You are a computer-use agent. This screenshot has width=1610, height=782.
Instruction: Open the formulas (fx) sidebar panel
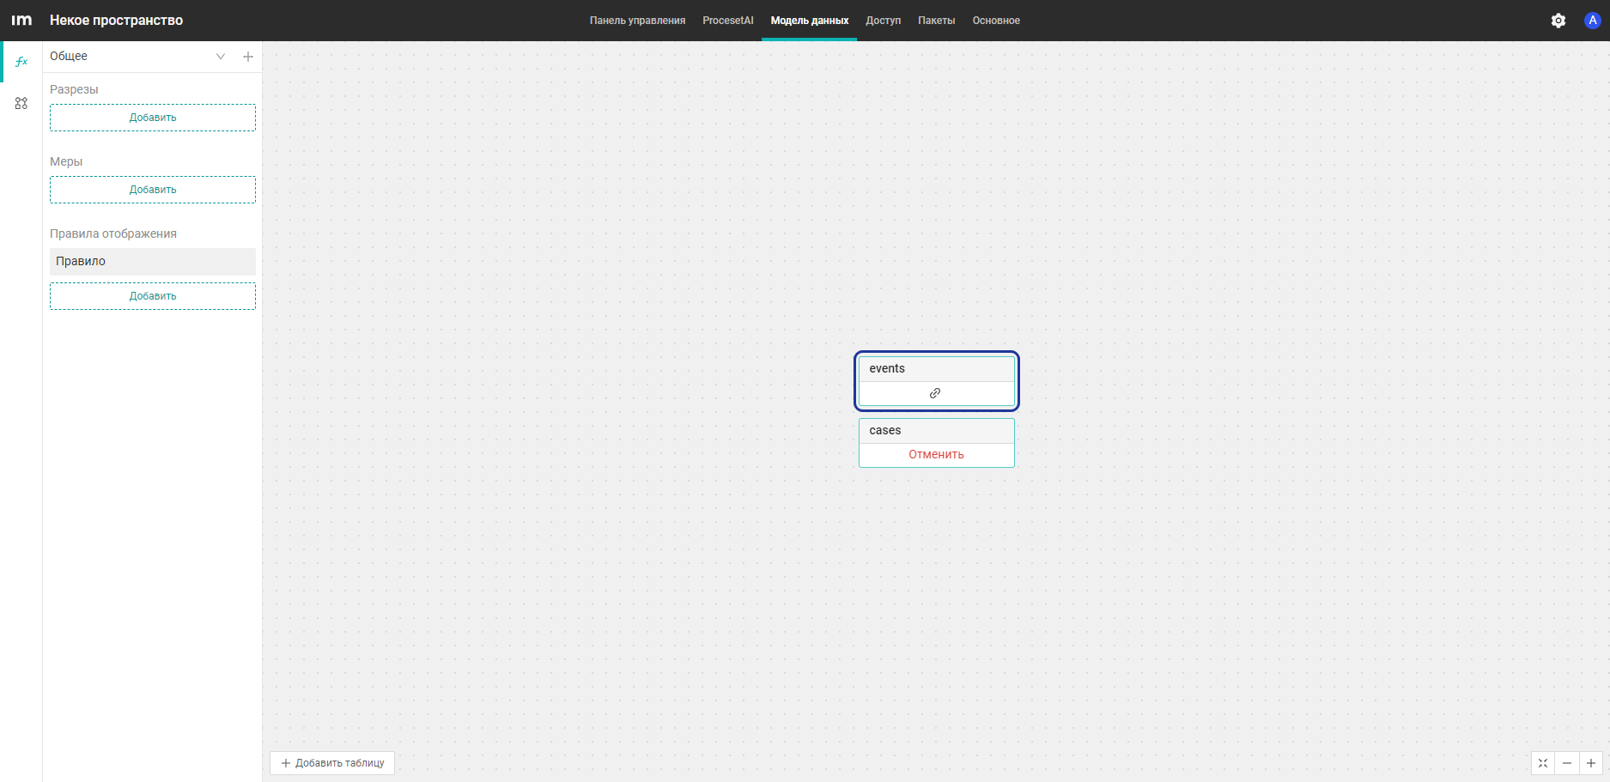(21, 62)
